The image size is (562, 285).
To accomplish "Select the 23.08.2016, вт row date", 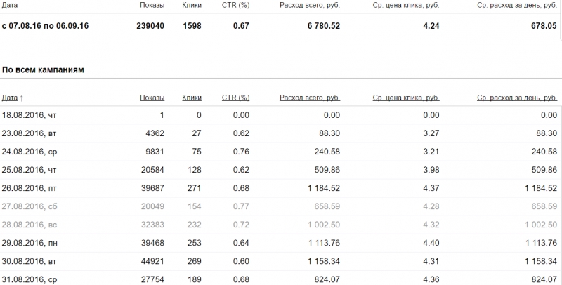I will tap(29, 133).
